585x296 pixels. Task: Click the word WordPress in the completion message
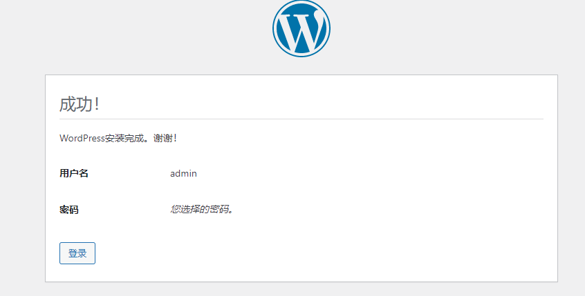[x=82, y=138]
